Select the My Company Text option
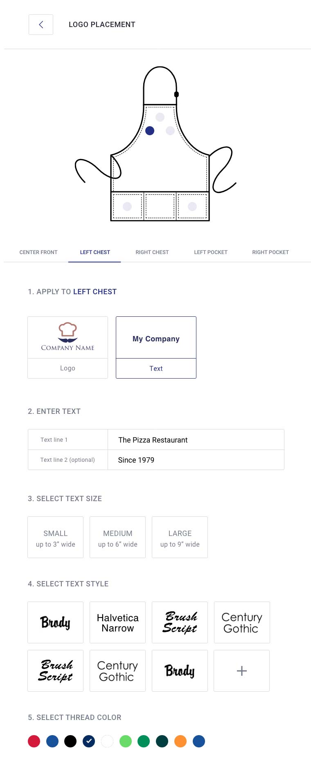This screenshot has height=772, width=311. click(x=156, y=347)
